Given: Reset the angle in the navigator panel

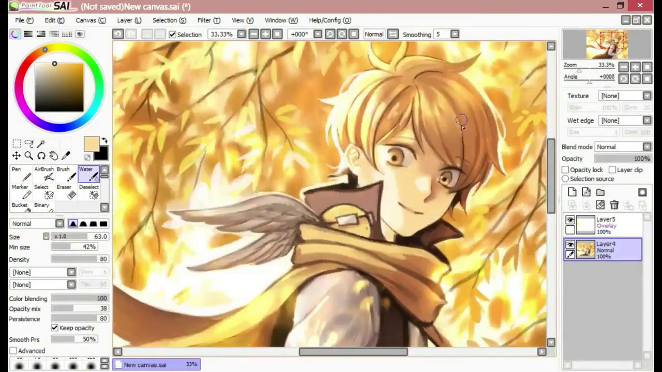Looking at the screenshot, I should click(647, 79).
